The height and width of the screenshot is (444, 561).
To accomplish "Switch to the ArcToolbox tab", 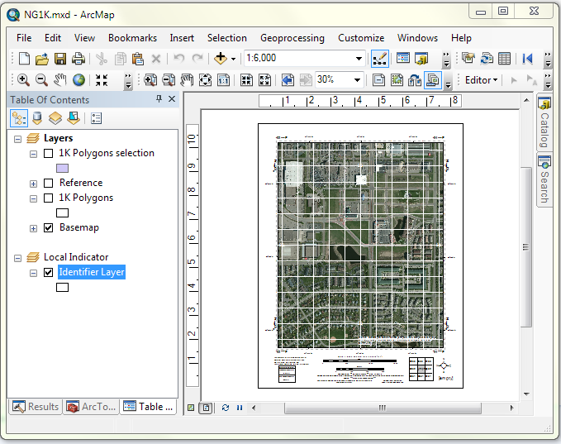I will 91,407.
